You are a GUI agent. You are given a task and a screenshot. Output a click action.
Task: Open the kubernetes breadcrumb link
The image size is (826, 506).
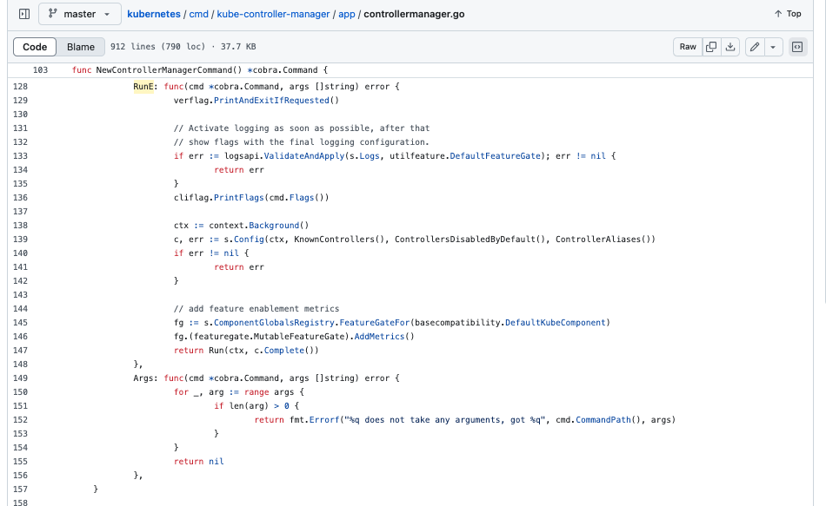pyautogui.click(x=154, y=14)
